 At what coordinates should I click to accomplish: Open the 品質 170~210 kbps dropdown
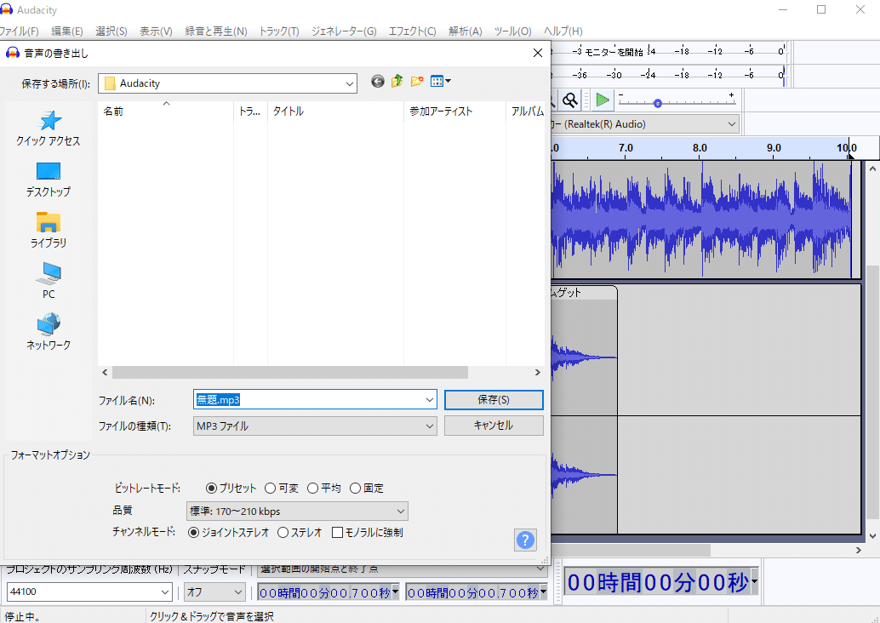coord(297,512)
